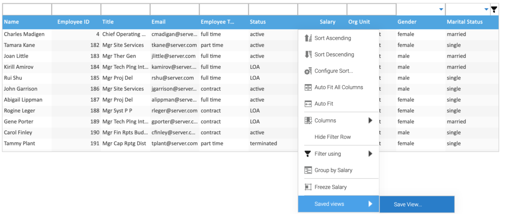Click the Mgr Cap Rptg Dist title cell
The height and width of the screenshot is (214, 511).
tap(125, 143)
